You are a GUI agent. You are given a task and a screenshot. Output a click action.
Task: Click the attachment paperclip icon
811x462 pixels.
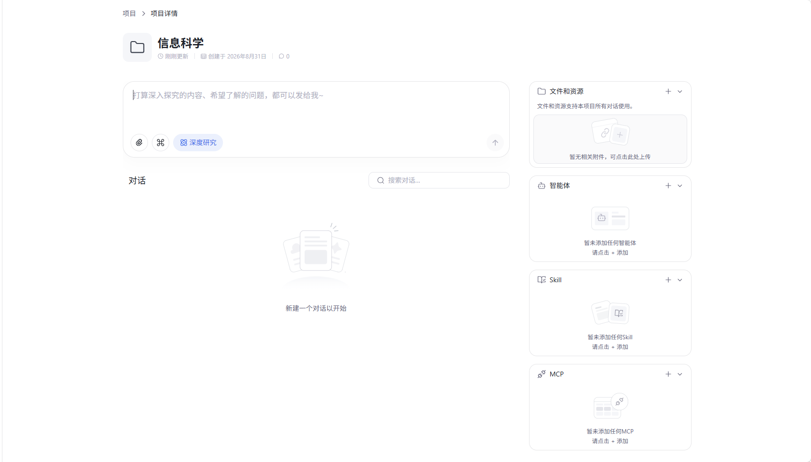139,143
